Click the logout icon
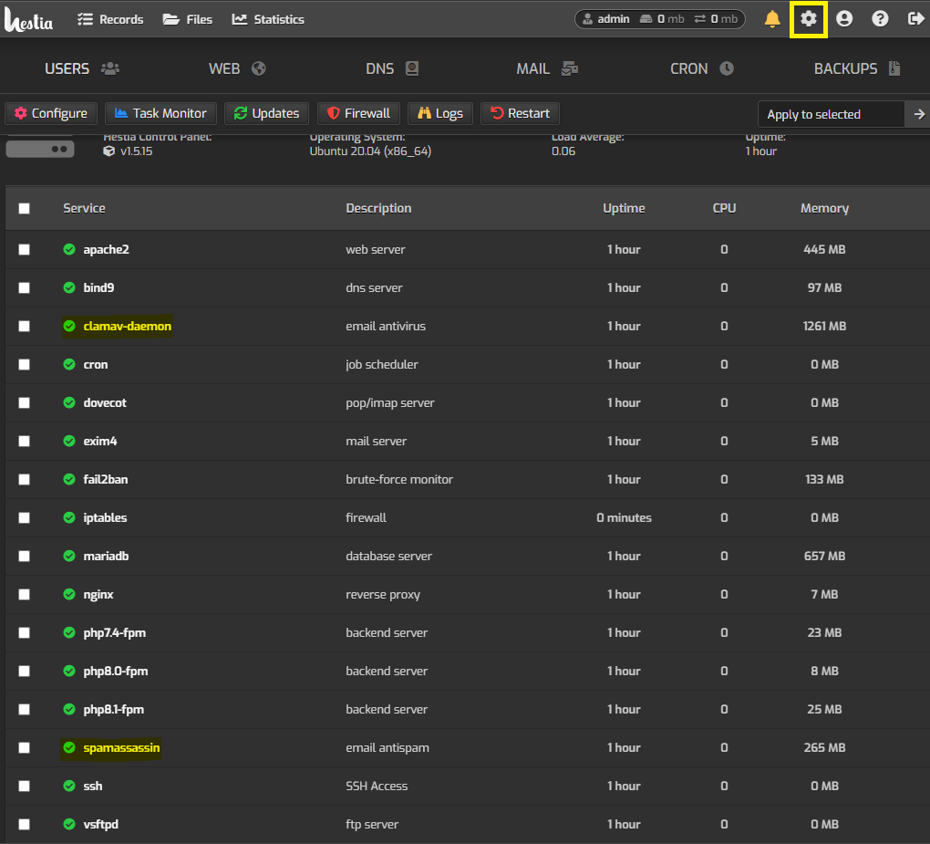930x844 pixels. pyautogui.click(x=915, y=19)
